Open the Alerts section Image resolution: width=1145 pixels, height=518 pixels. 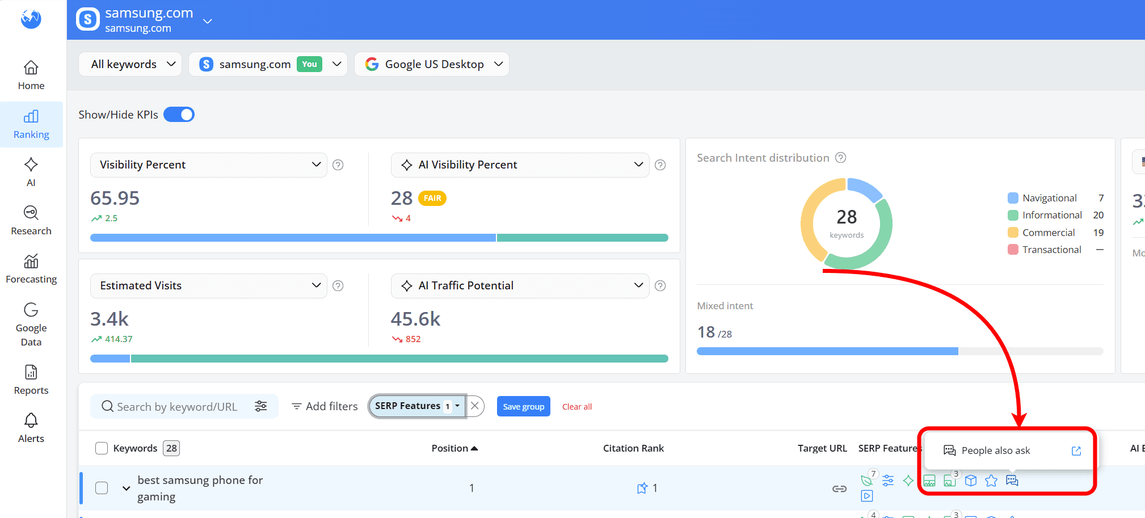pyautogui.click(x=31, y=427)
